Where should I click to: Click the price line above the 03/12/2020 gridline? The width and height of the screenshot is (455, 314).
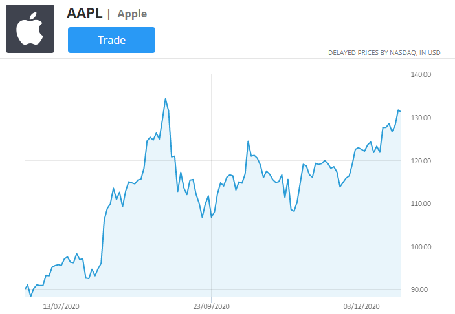coord(362,149)
